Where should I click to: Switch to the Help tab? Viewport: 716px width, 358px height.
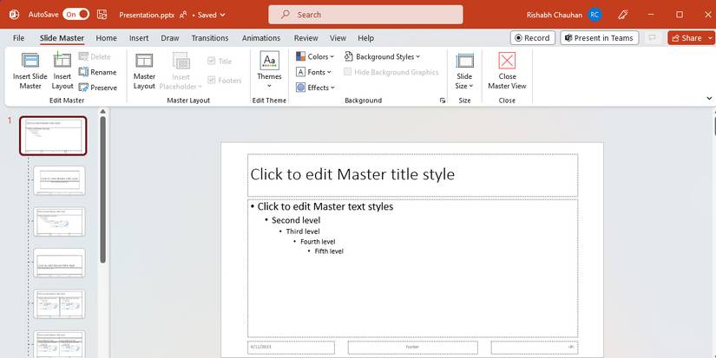[365, 38]
